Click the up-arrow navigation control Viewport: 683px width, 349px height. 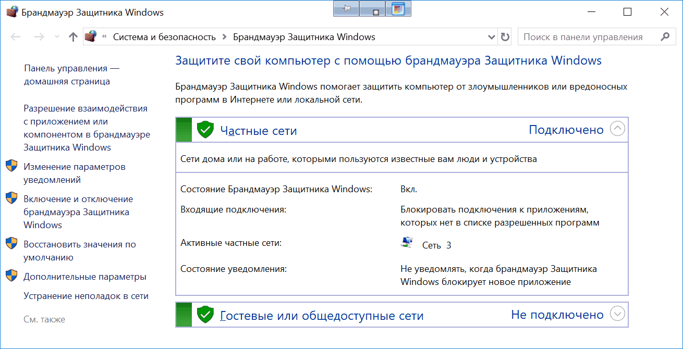click(x=73, y=36)
